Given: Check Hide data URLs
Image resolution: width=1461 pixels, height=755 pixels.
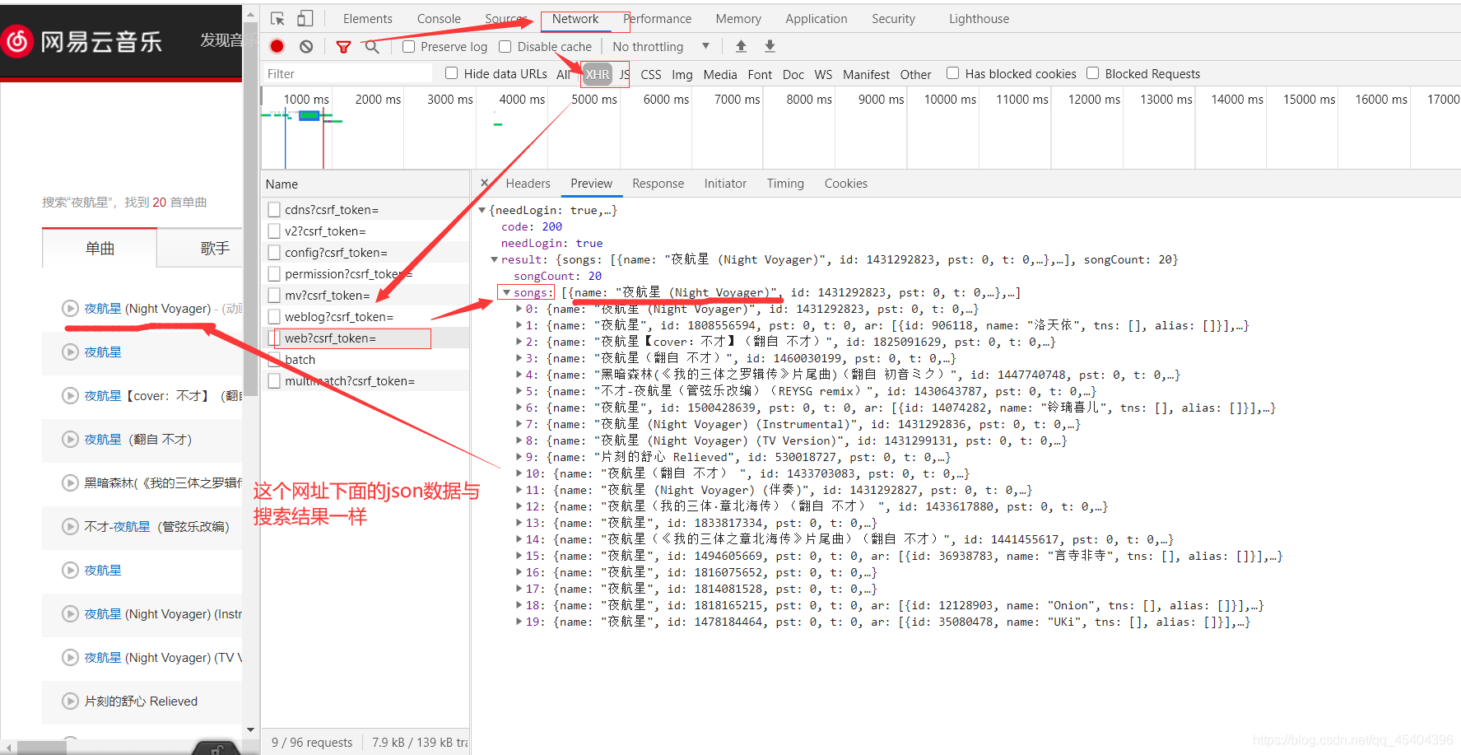Looking at the screenshot, I should [451, 73].
